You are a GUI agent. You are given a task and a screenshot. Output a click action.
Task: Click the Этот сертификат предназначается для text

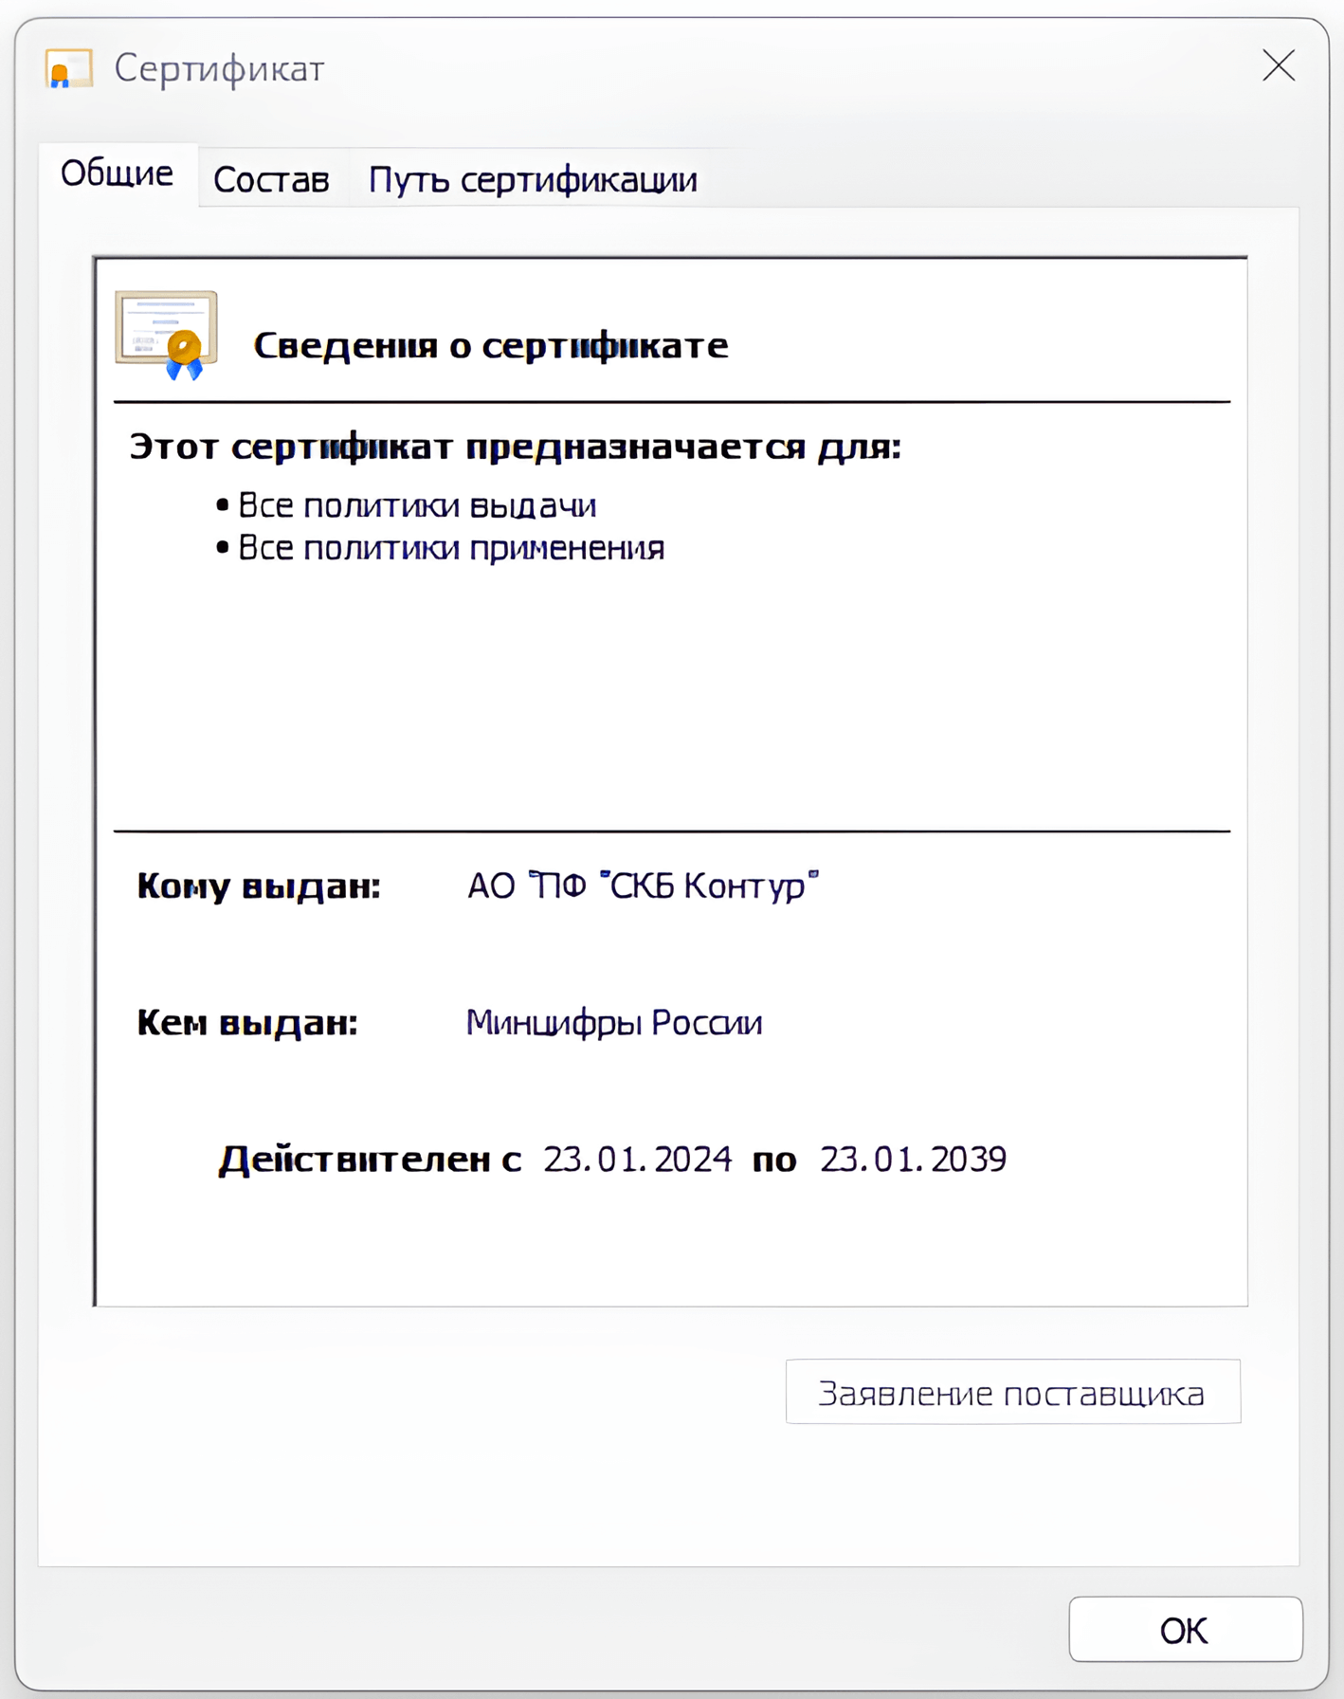click(x=516, y=447)
